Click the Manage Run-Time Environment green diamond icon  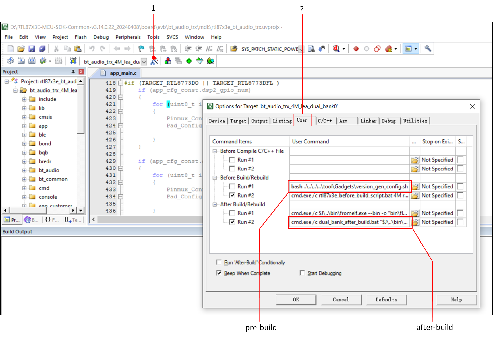189,61
